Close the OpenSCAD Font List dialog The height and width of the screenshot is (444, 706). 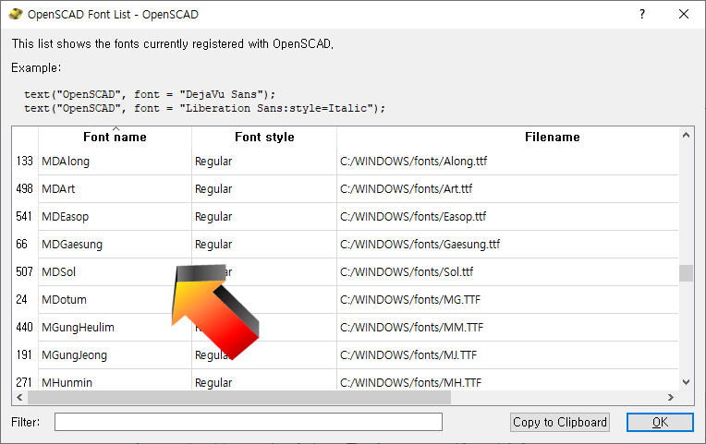click(684, 14)
